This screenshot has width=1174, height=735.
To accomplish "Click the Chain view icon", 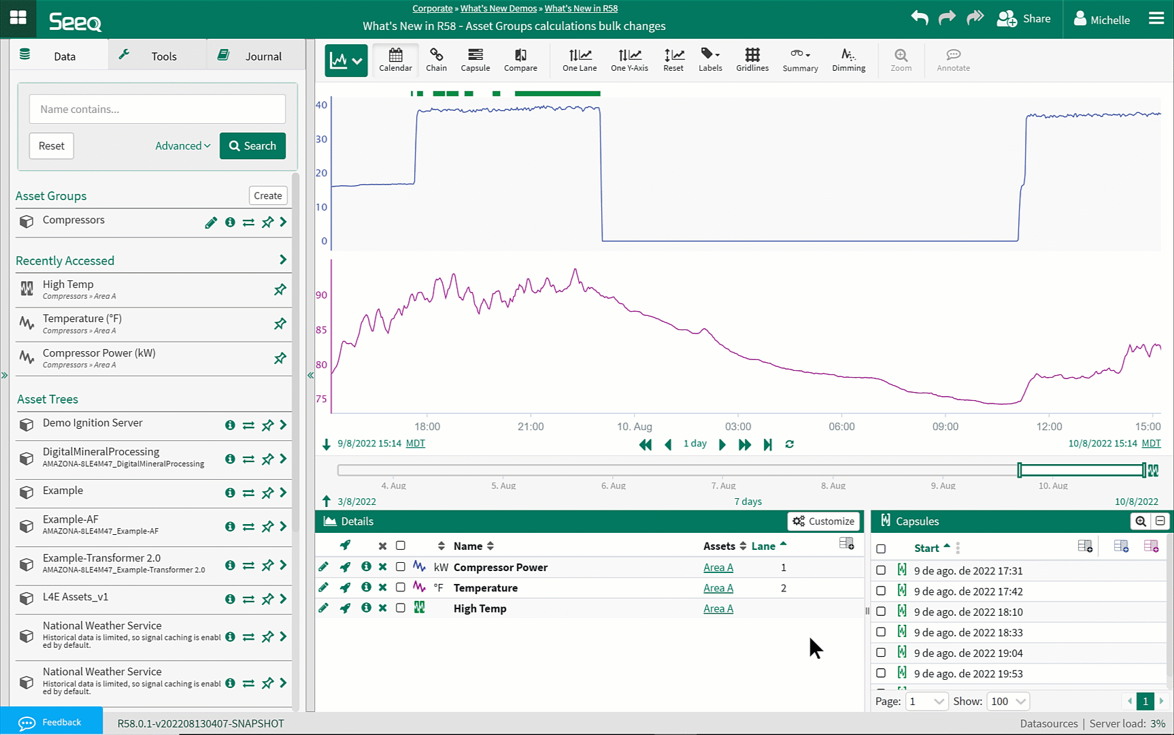I will point(436,59).
